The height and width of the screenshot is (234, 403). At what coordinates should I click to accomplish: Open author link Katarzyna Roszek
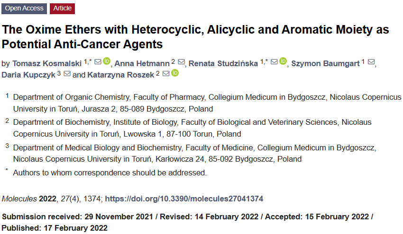(x=121, y=75)
